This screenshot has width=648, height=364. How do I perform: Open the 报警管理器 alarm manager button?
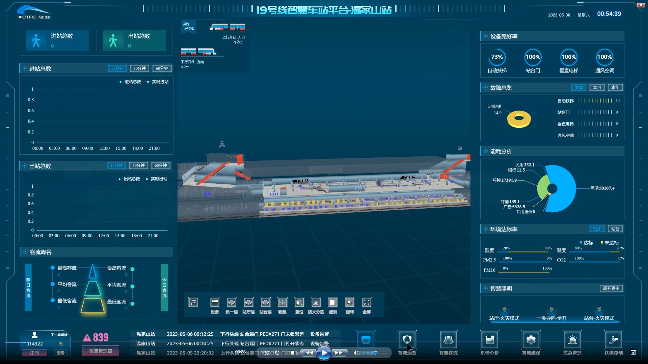pos(100,351)
